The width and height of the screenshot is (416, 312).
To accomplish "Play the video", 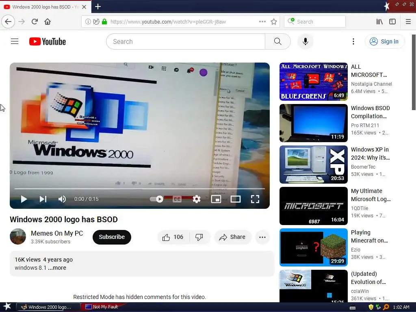I will pyautogui.click(x=24, y=199).
